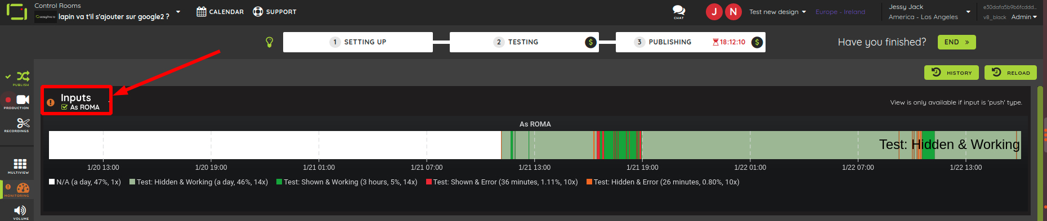Expand the Admin role dropdown
1047x221 pixels.
click(x=1024, y=17)
